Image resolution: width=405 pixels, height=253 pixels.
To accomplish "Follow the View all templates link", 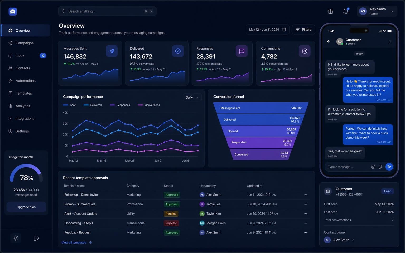I will point(76,242).
